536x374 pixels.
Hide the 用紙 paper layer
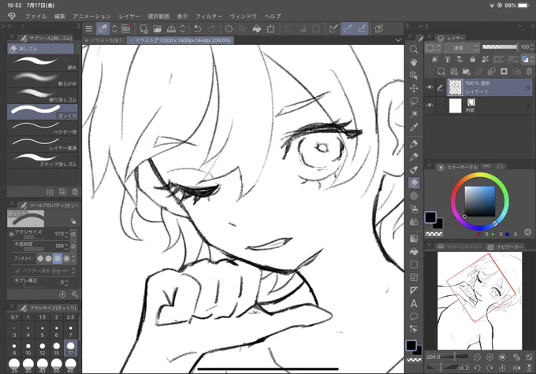[430, 106]
